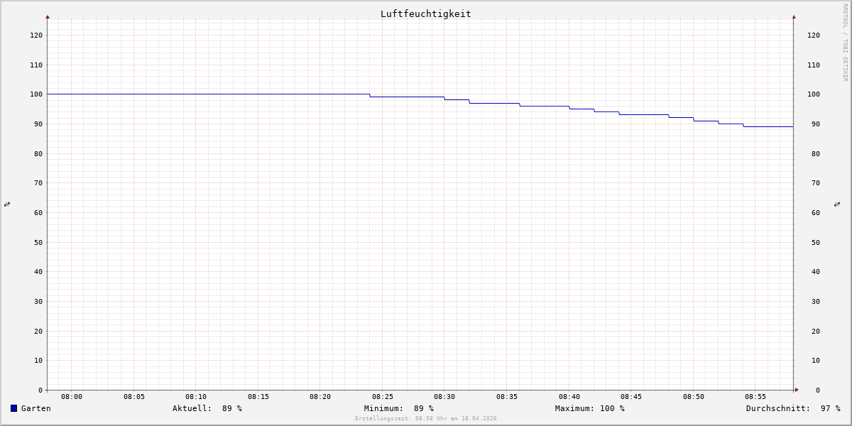Select the Minimum: 89 % value
852x426 pixels.
click(x=399, y=408)
